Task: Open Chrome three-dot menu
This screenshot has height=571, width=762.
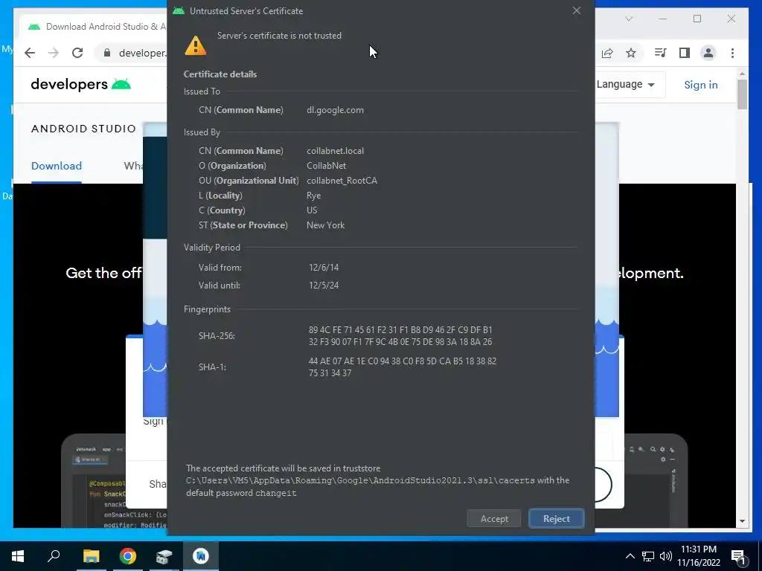Action: (732, 53)
